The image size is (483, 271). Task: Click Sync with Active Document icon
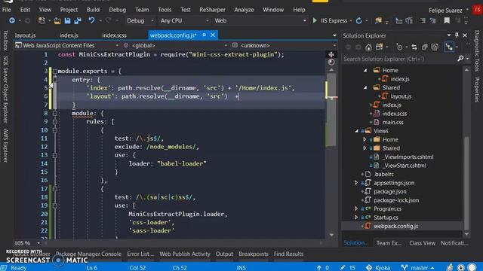414,47
